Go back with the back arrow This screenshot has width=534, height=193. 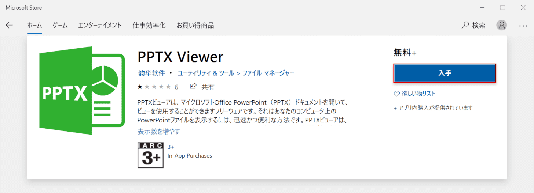pyautogui.click(x=9, y=25)
